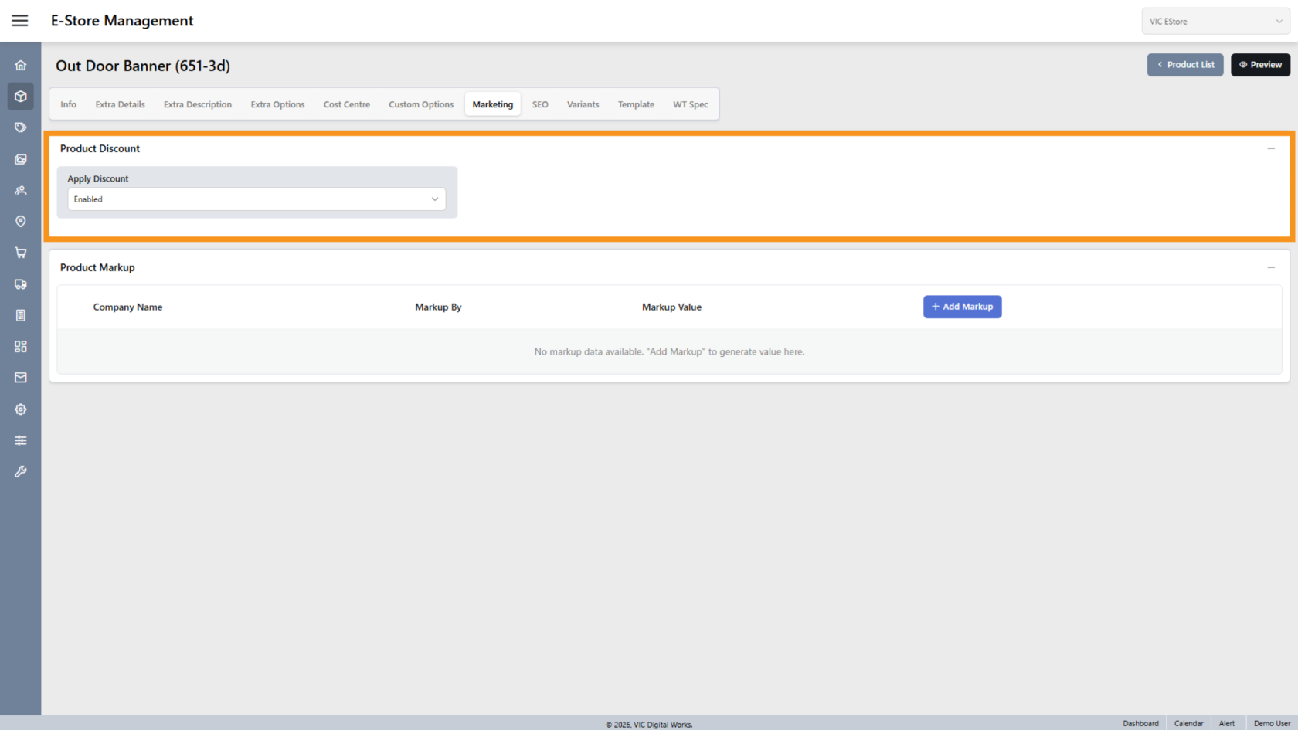Open the tags icon in sidebar
Screen dimensions: 1298x730
click(21, 127)
